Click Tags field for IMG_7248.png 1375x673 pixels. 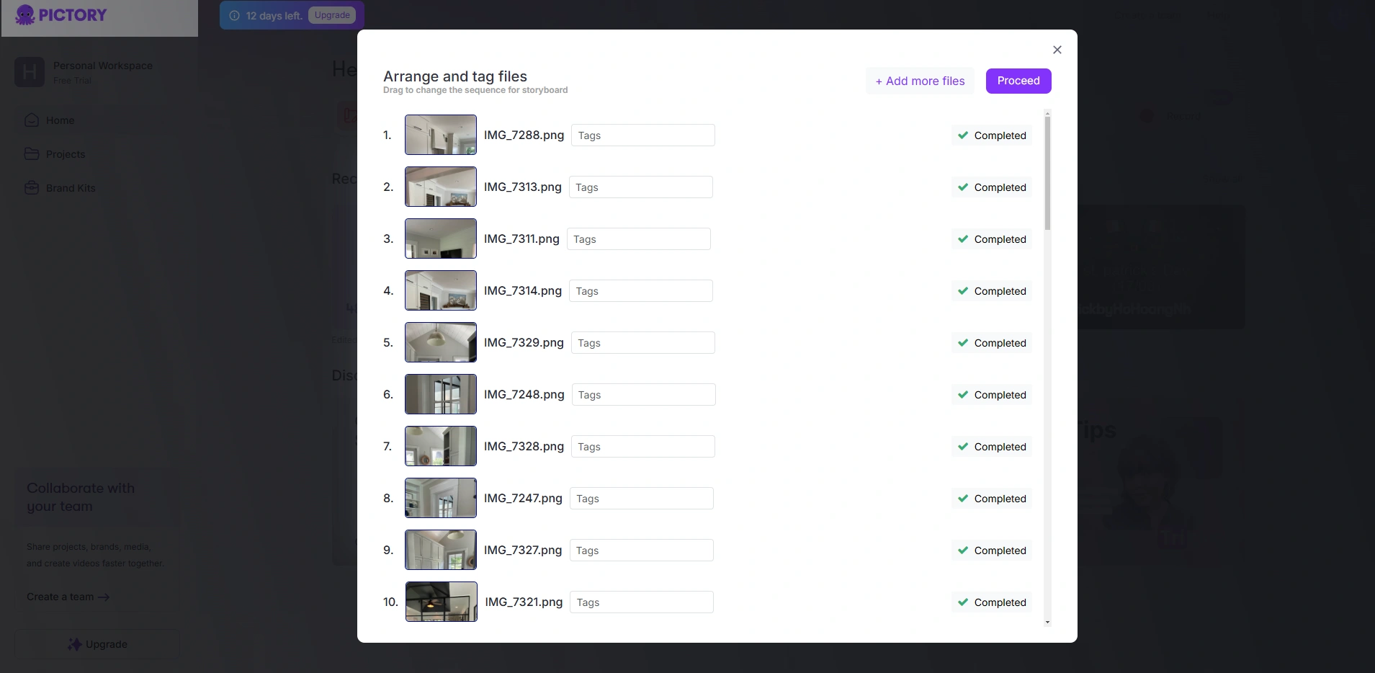644,395
